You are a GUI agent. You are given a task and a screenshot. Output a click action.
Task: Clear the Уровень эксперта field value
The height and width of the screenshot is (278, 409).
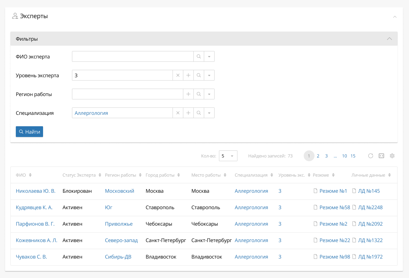[178, 76]
